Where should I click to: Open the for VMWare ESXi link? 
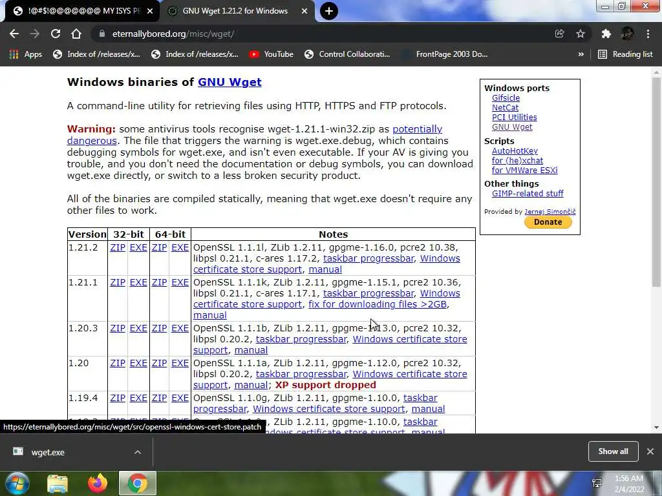click(x=524, y=170)
